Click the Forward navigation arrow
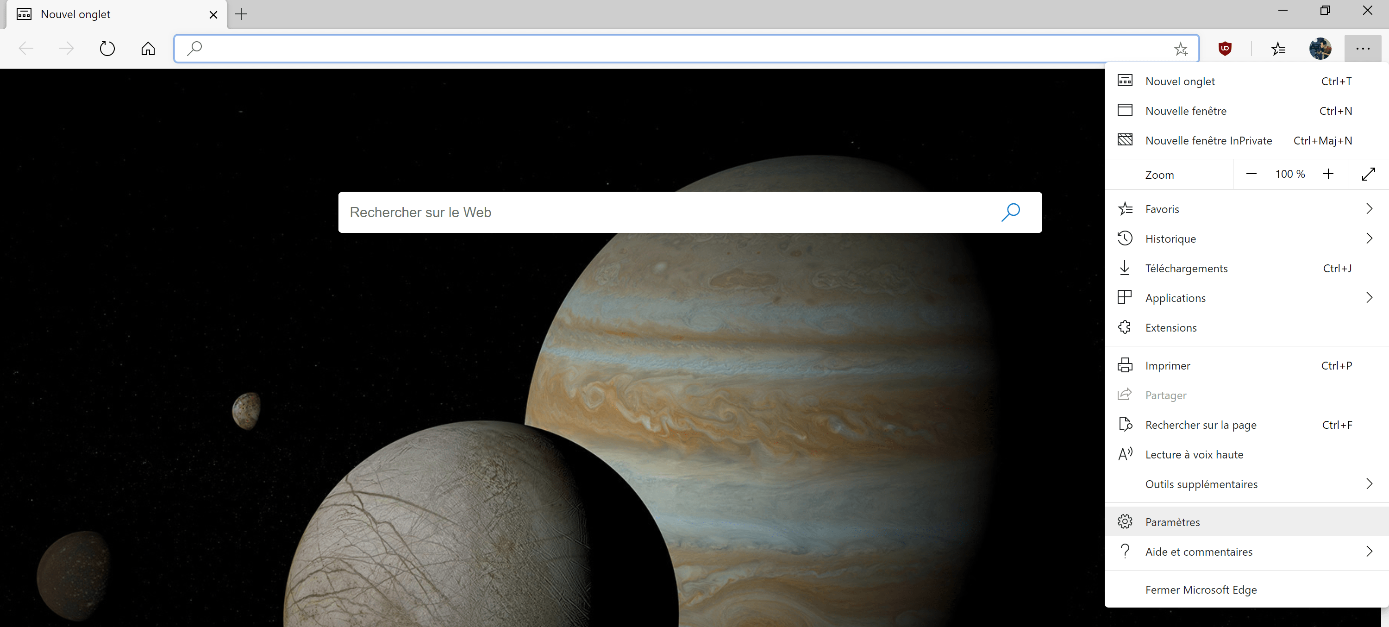 coord(66,49)
